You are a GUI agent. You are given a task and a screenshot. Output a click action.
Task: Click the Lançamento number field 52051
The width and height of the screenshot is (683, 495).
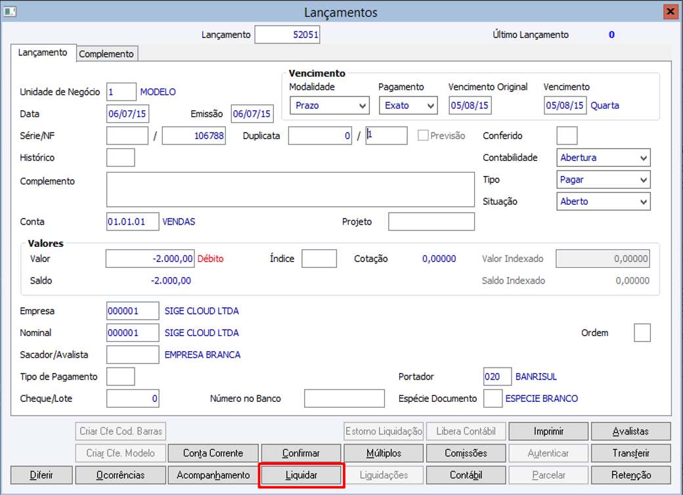(287, 35)
